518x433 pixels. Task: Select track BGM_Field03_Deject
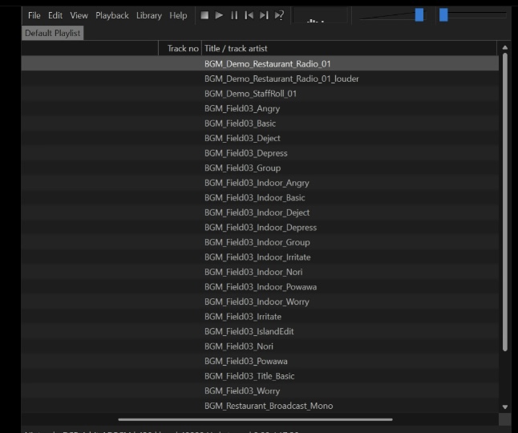[x=260, y=138]
